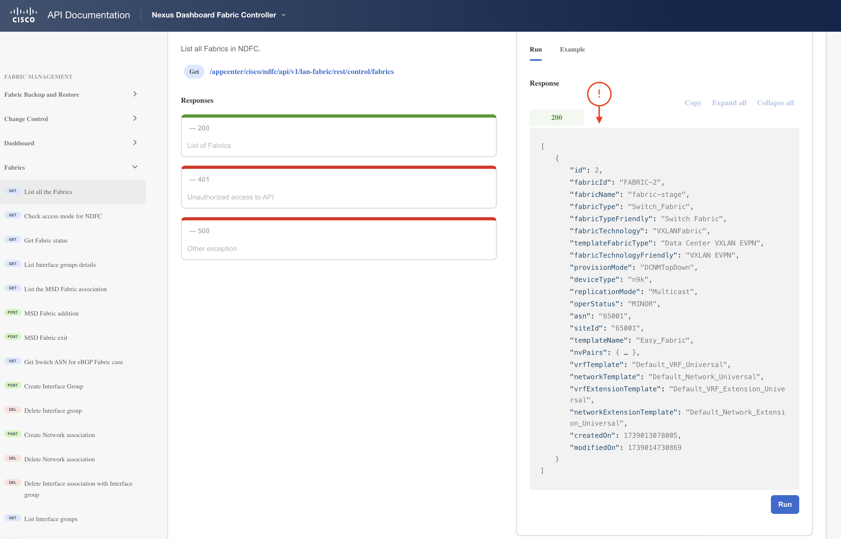
Task: Click the 200 status code tab
Action: tap(557, 118)
